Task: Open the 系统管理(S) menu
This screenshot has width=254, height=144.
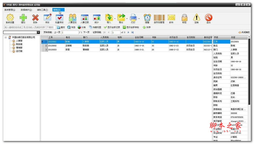Action: click(10, 10)
